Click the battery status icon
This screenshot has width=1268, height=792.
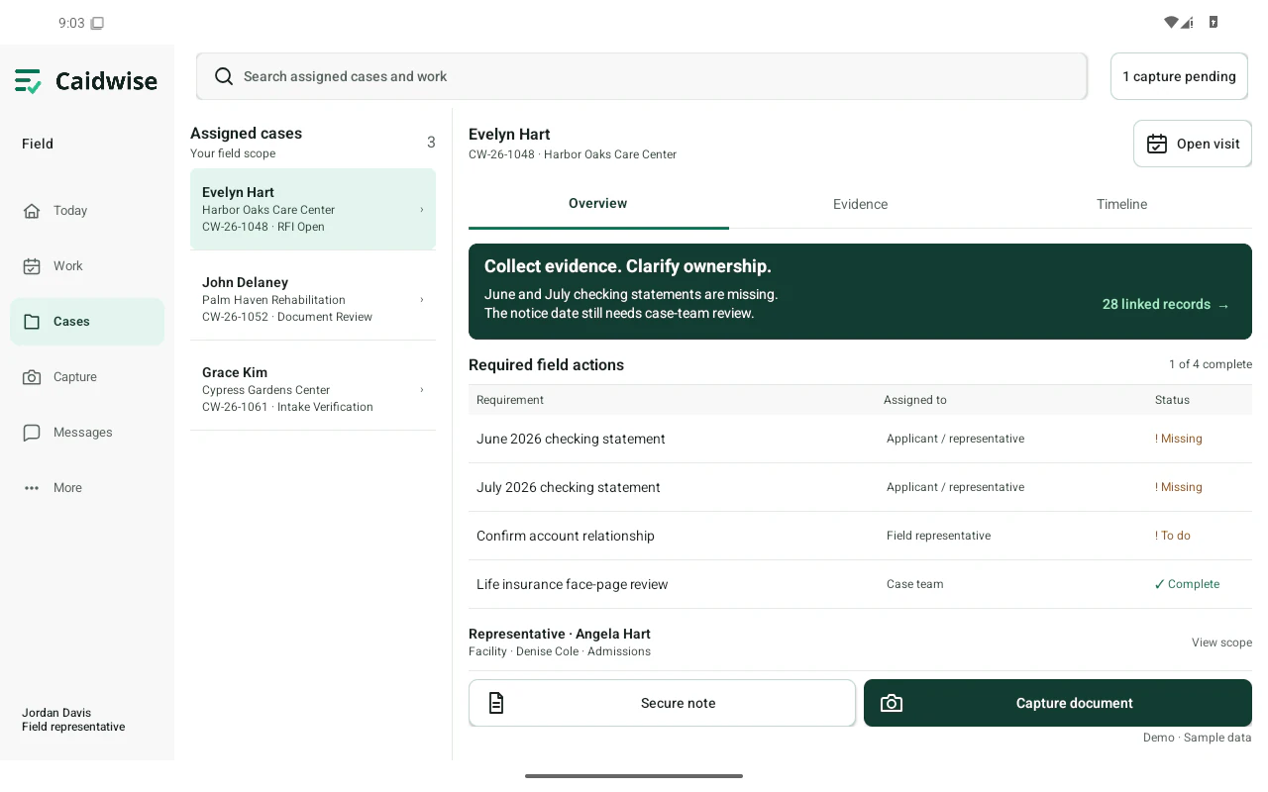click(1214, 23)
